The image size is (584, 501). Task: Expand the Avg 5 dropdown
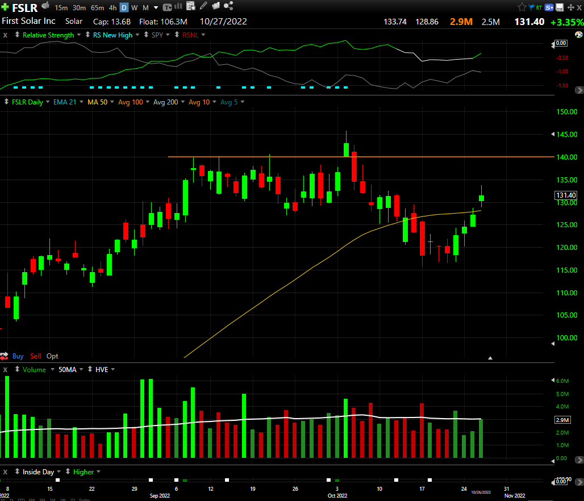(242, 102)
